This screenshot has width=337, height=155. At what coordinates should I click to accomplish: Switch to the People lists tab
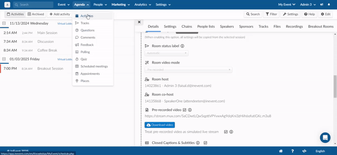(206, 26)
